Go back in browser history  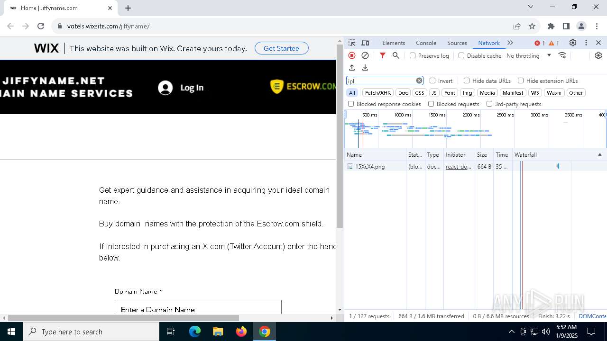(x=10, y=26)
